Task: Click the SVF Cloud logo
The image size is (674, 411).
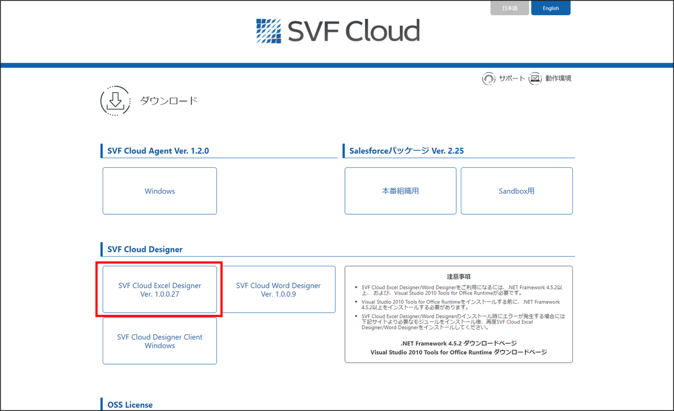Action: coord(337,31)
